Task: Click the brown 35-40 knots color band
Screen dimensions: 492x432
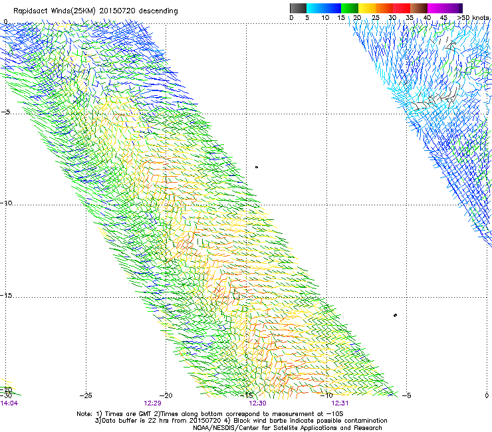Action: click(419, 8)
